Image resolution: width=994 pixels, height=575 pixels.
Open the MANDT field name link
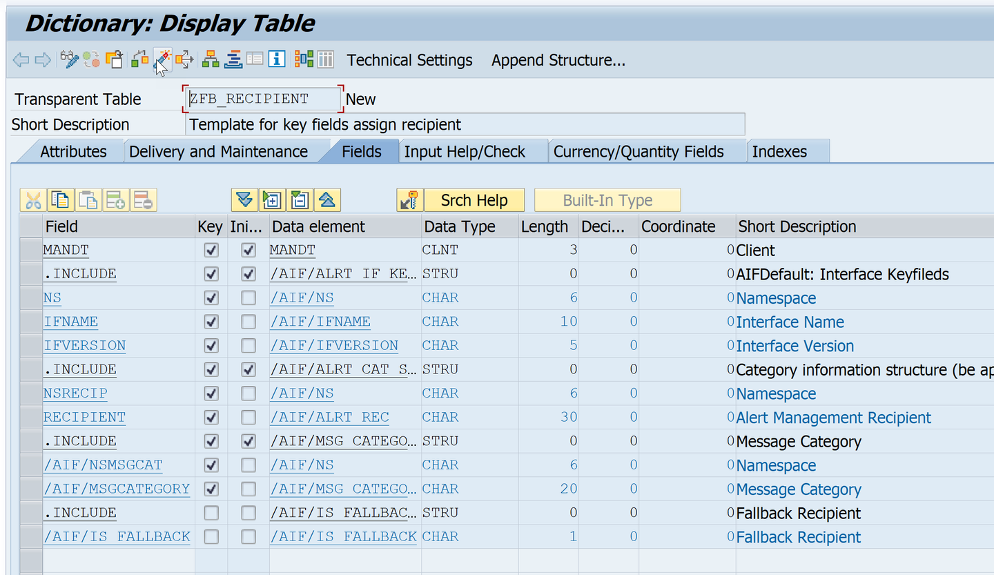click(66, 250)
